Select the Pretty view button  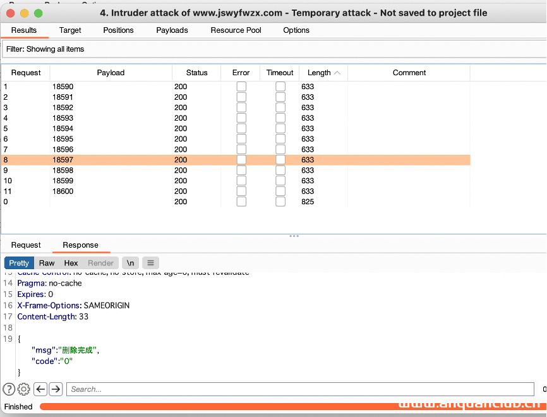[x=19, y=263]
